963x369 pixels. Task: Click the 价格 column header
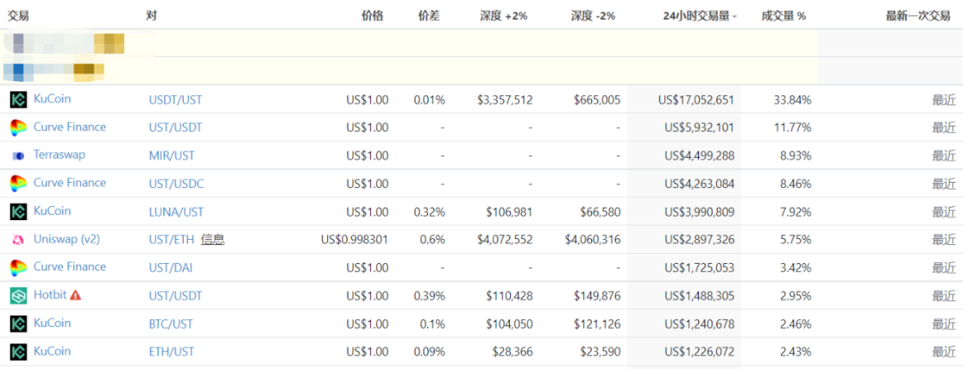click(372, 16)
